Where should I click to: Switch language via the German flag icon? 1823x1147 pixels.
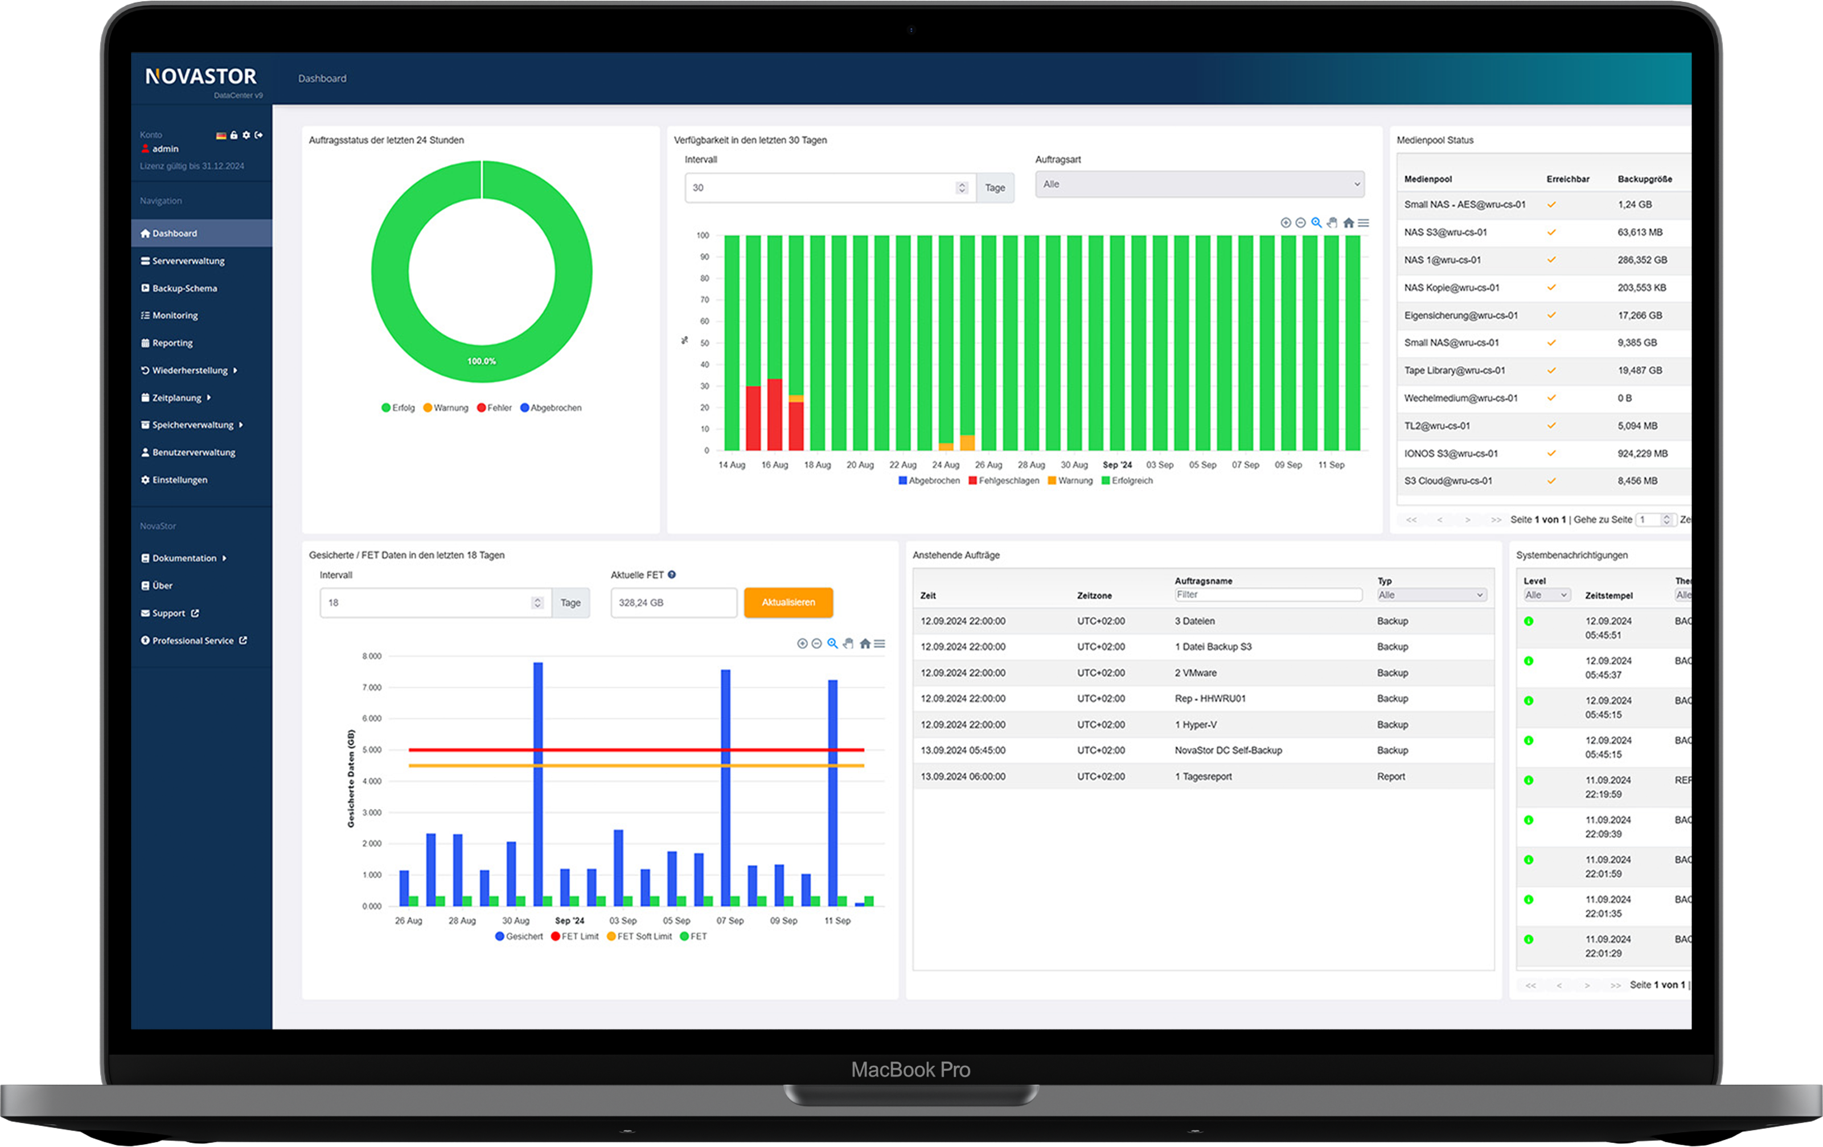point(221,135)
